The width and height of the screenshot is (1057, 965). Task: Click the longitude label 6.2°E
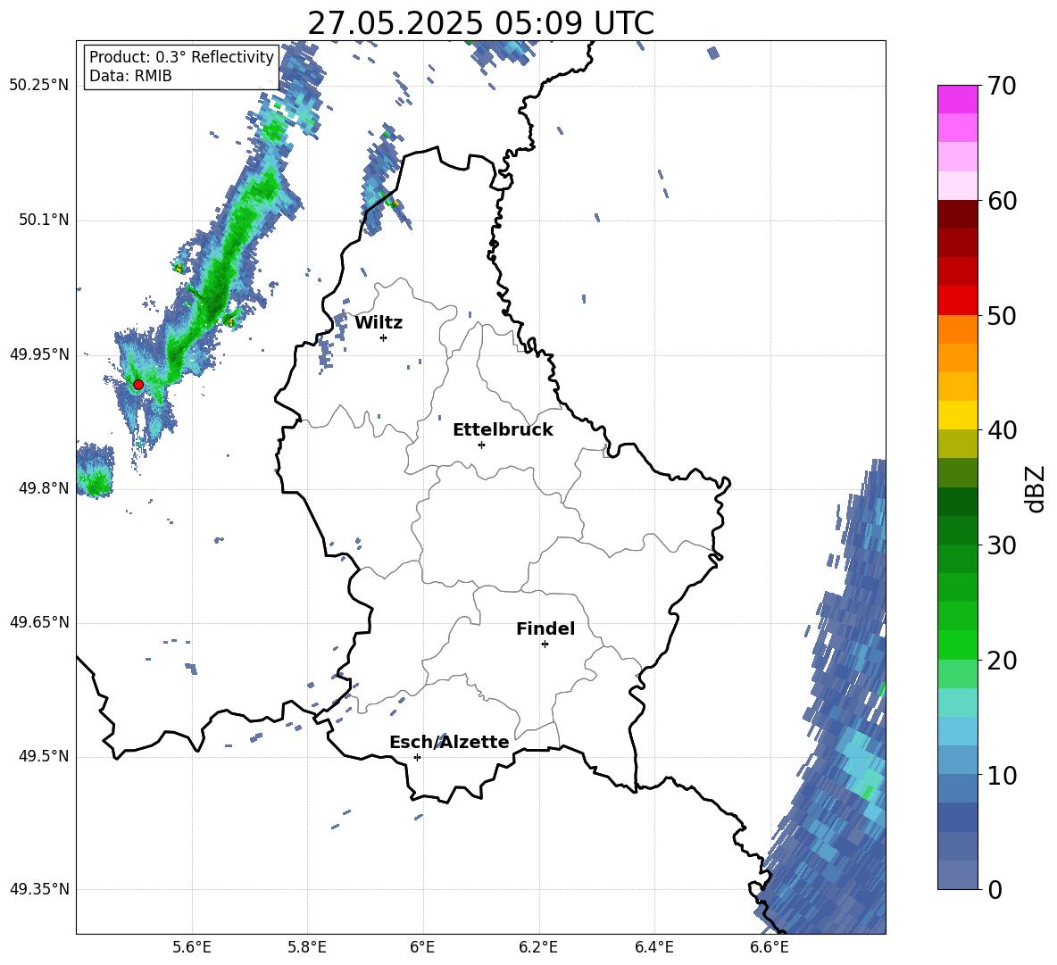point(538,947)
